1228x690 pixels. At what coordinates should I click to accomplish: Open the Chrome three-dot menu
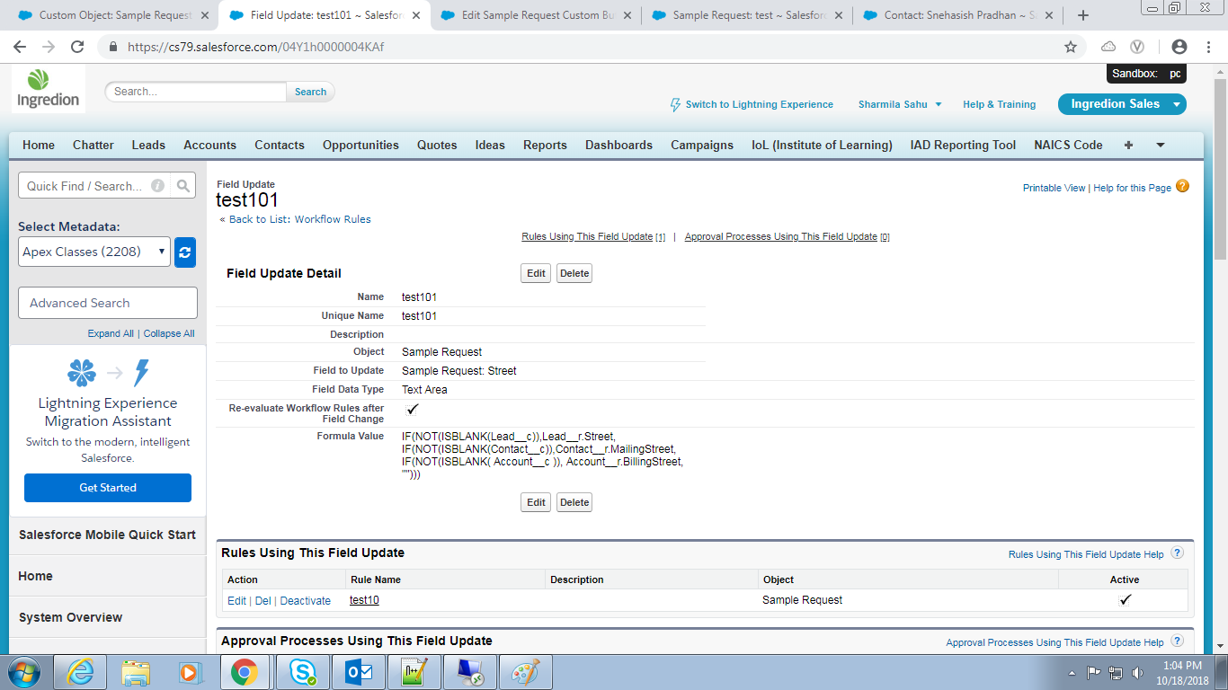pos(1209,47)
